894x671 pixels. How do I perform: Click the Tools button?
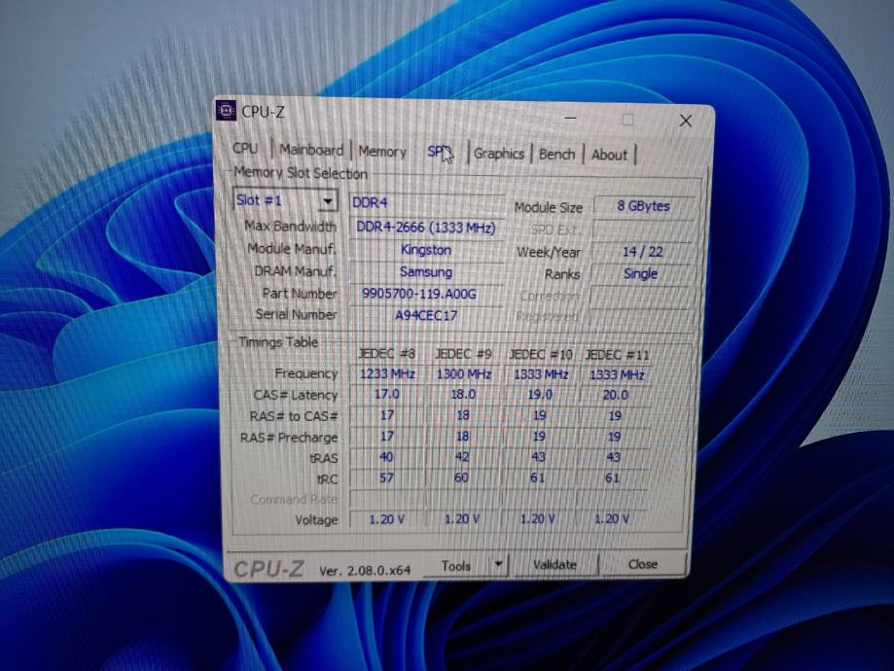pyautogui.click(x=455, y=566)
